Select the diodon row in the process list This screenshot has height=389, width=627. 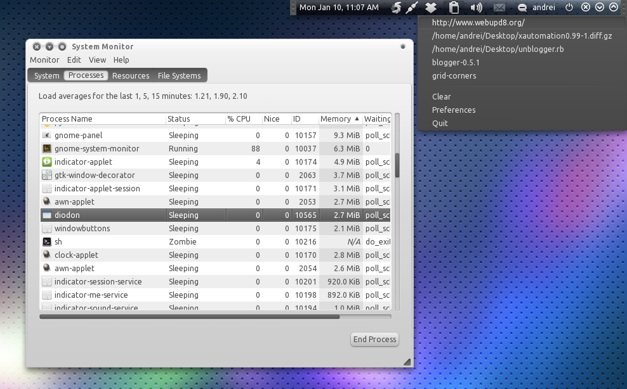pyautogui.click(x=102, y=215)
